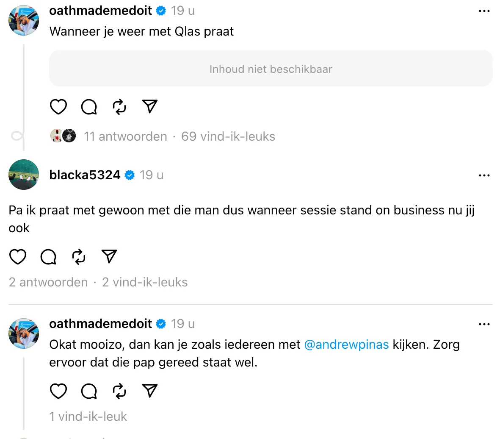Open the @andrewpinas mention link

[x=346, y=345]
